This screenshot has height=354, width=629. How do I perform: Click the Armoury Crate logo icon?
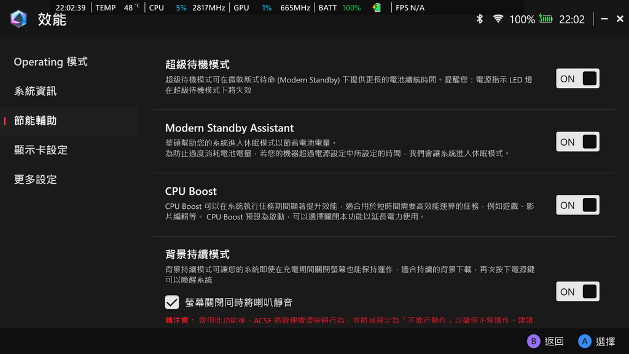tap(18, 19)
